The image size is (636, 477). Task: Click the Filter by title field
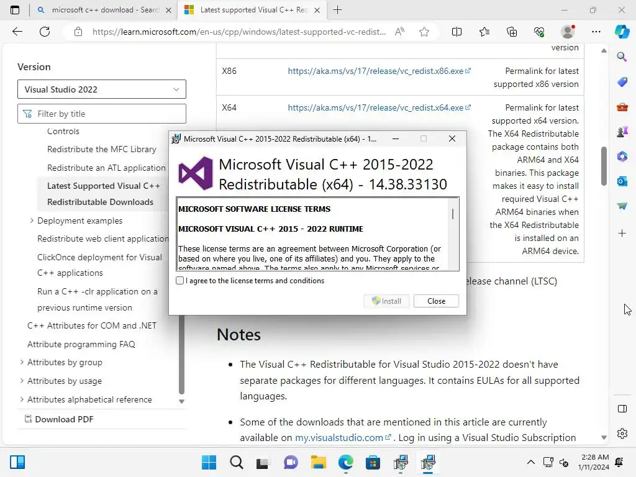click(102, 114)
